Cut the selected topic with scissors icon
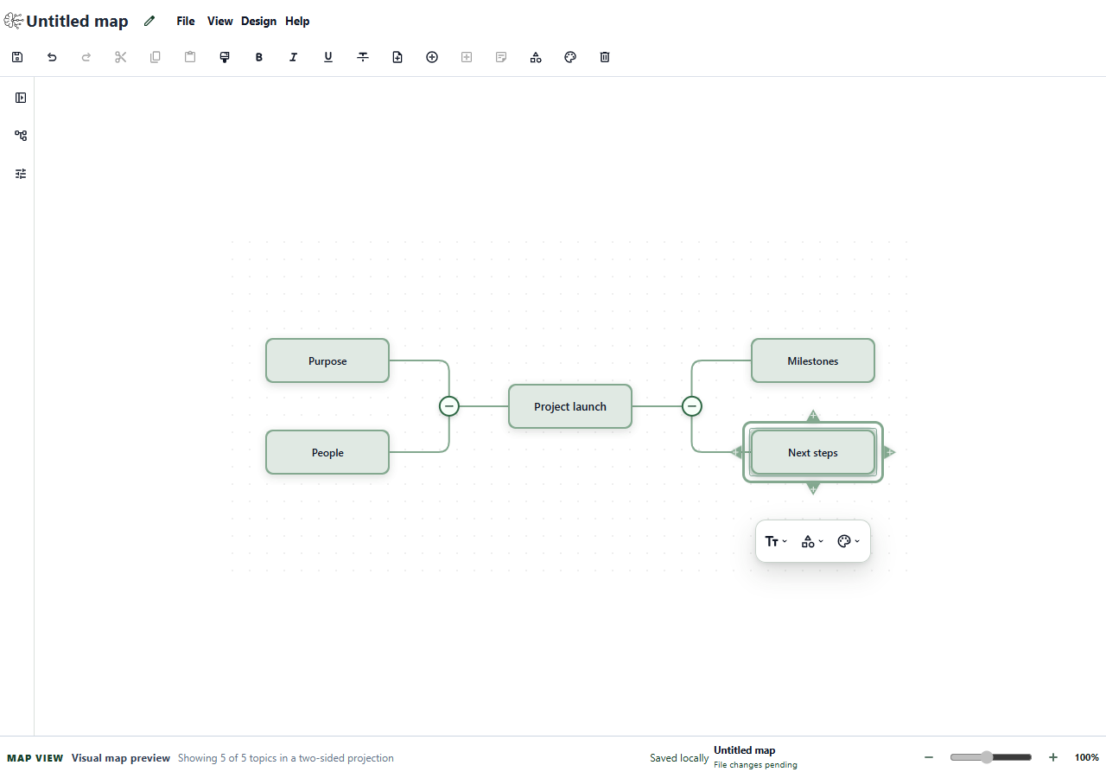 coord(121,57)
